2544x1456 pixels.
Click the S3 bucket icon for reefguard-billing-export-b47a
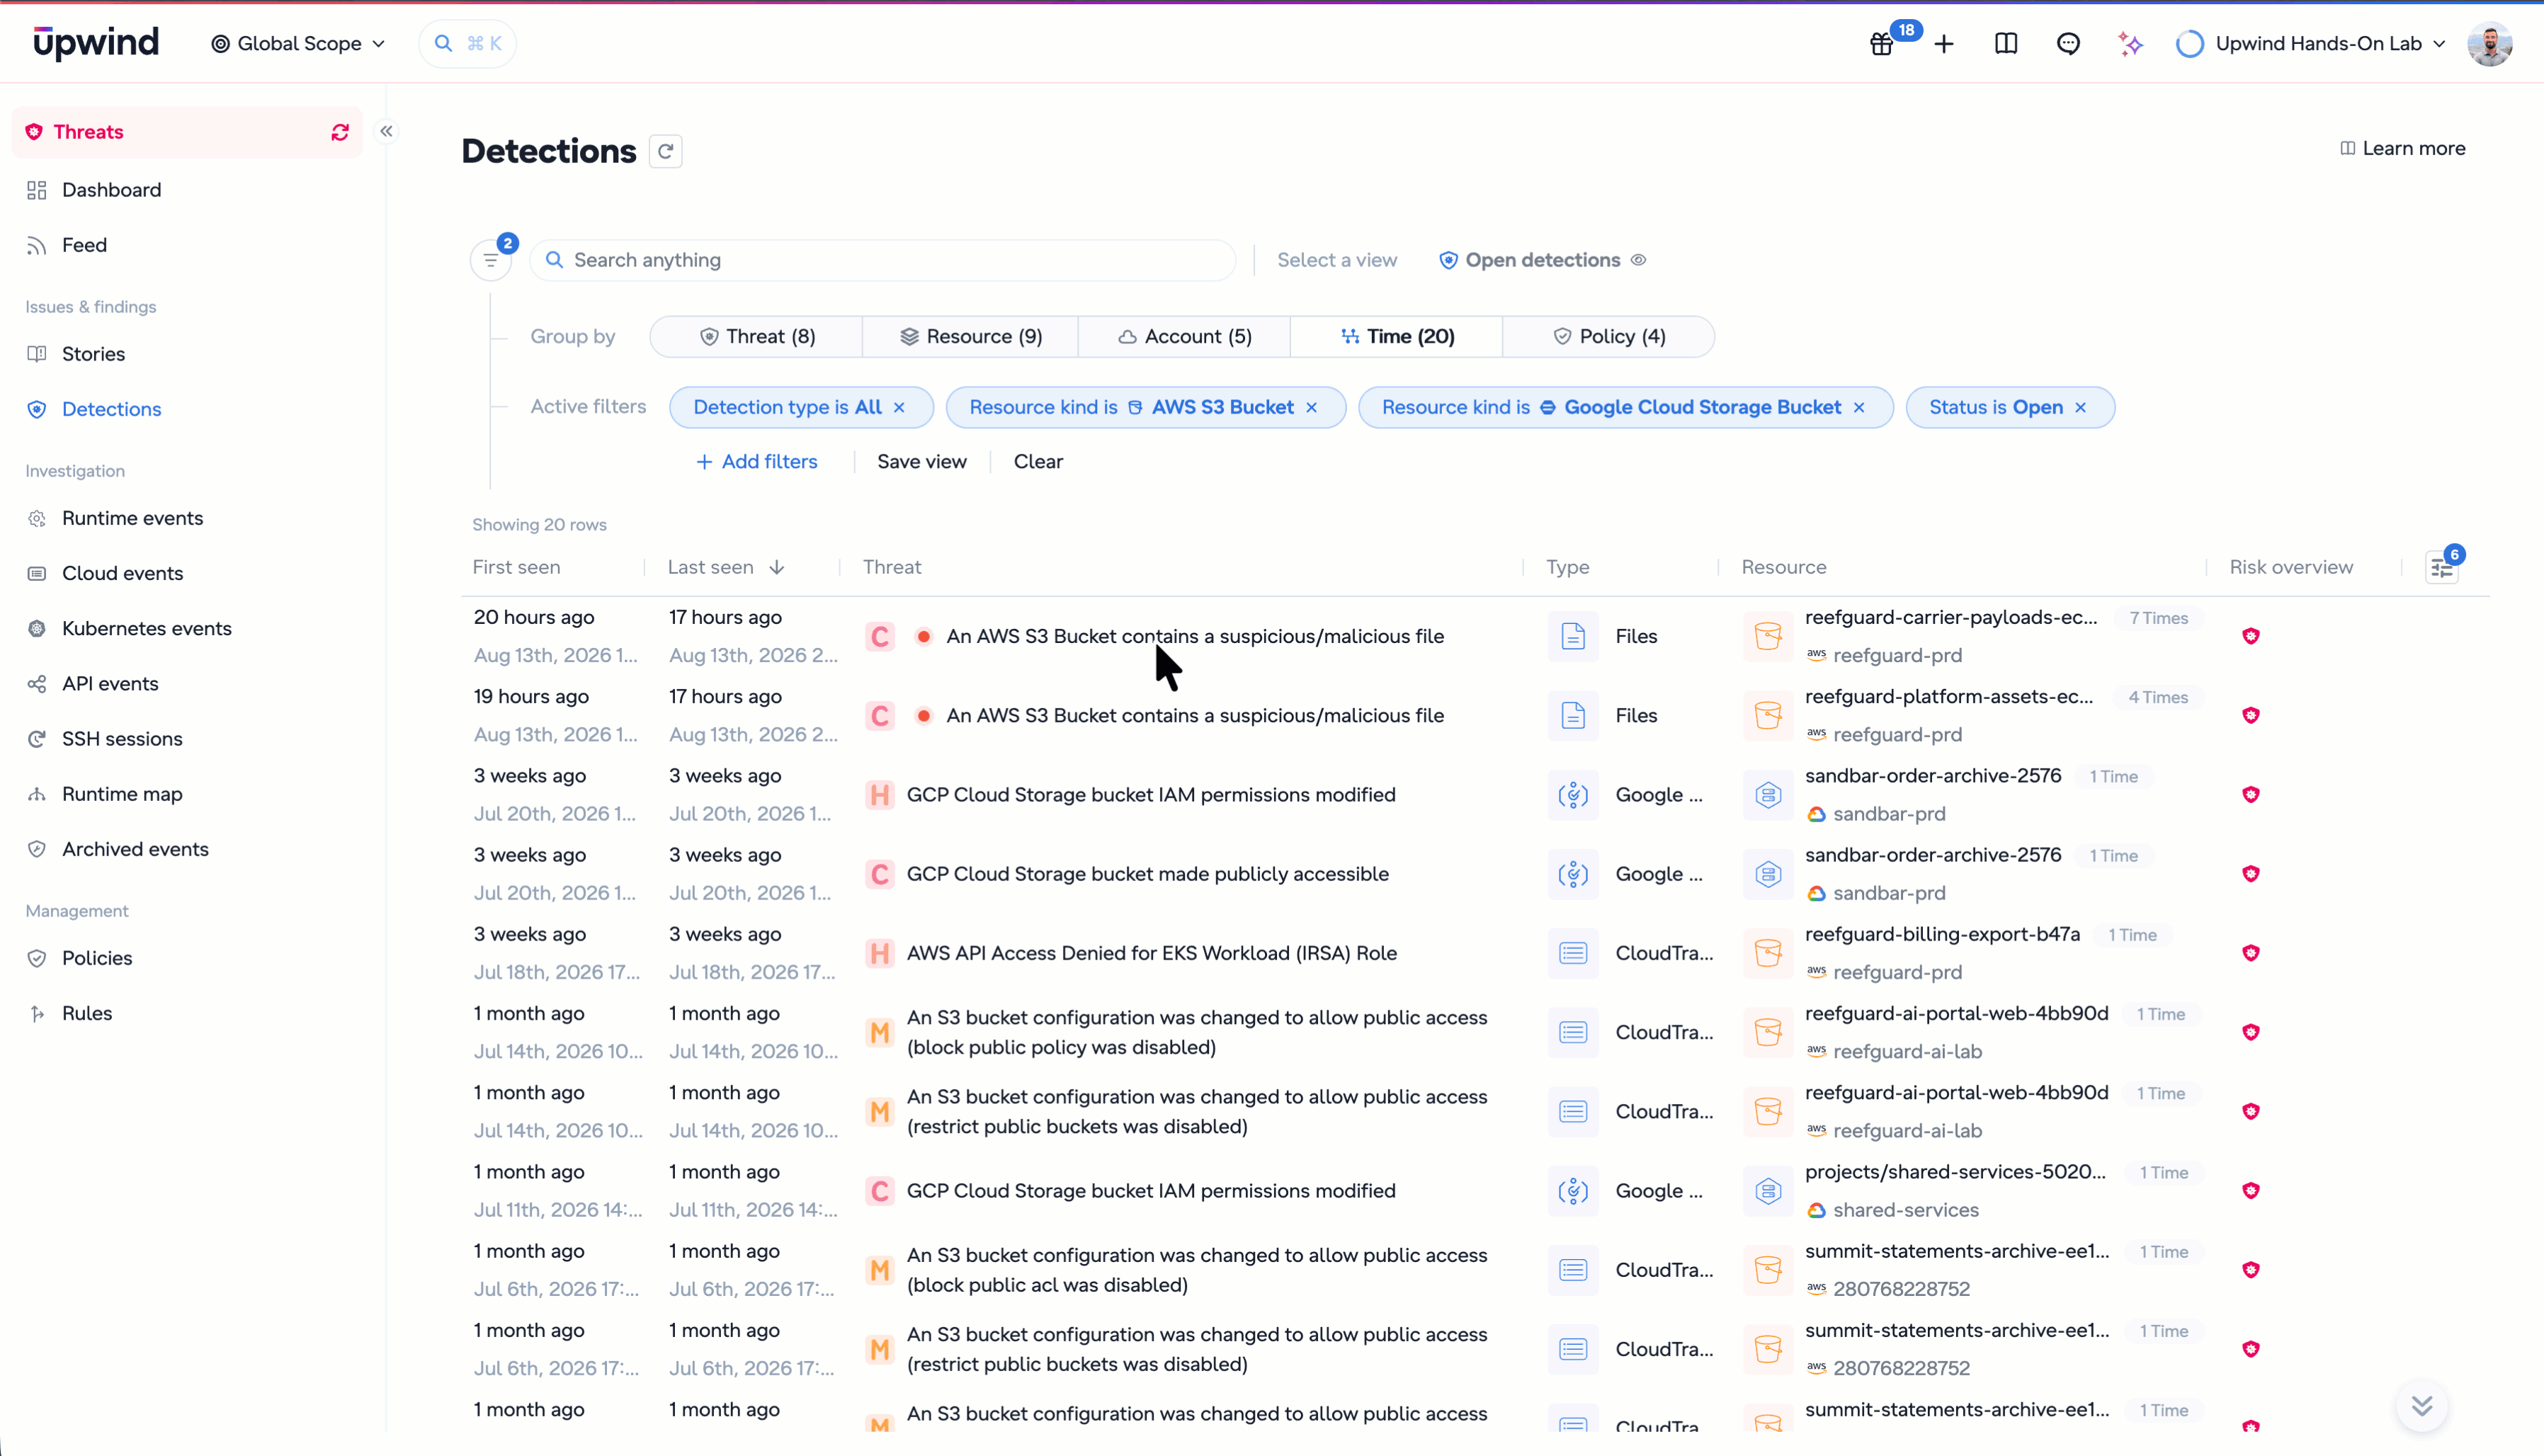pyautogui.click(x=1768, y=953)
